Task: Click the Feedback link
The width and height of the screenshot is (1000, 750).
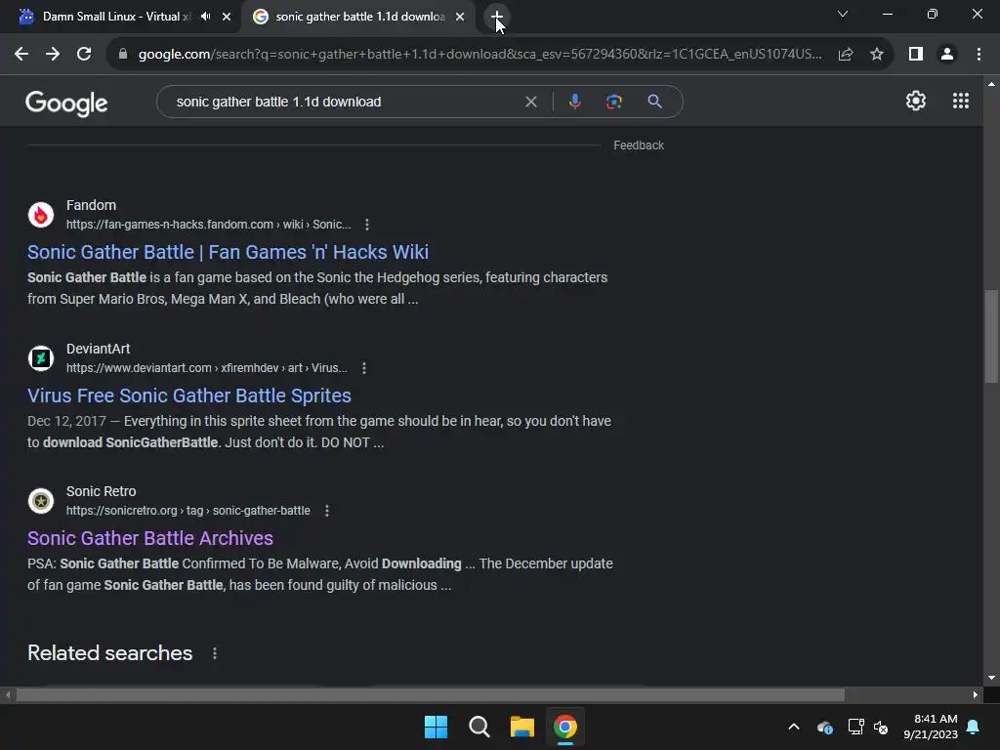Action: pos(639,146)
